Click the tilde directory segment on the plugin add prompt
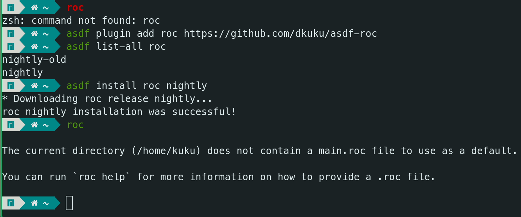 46,34
